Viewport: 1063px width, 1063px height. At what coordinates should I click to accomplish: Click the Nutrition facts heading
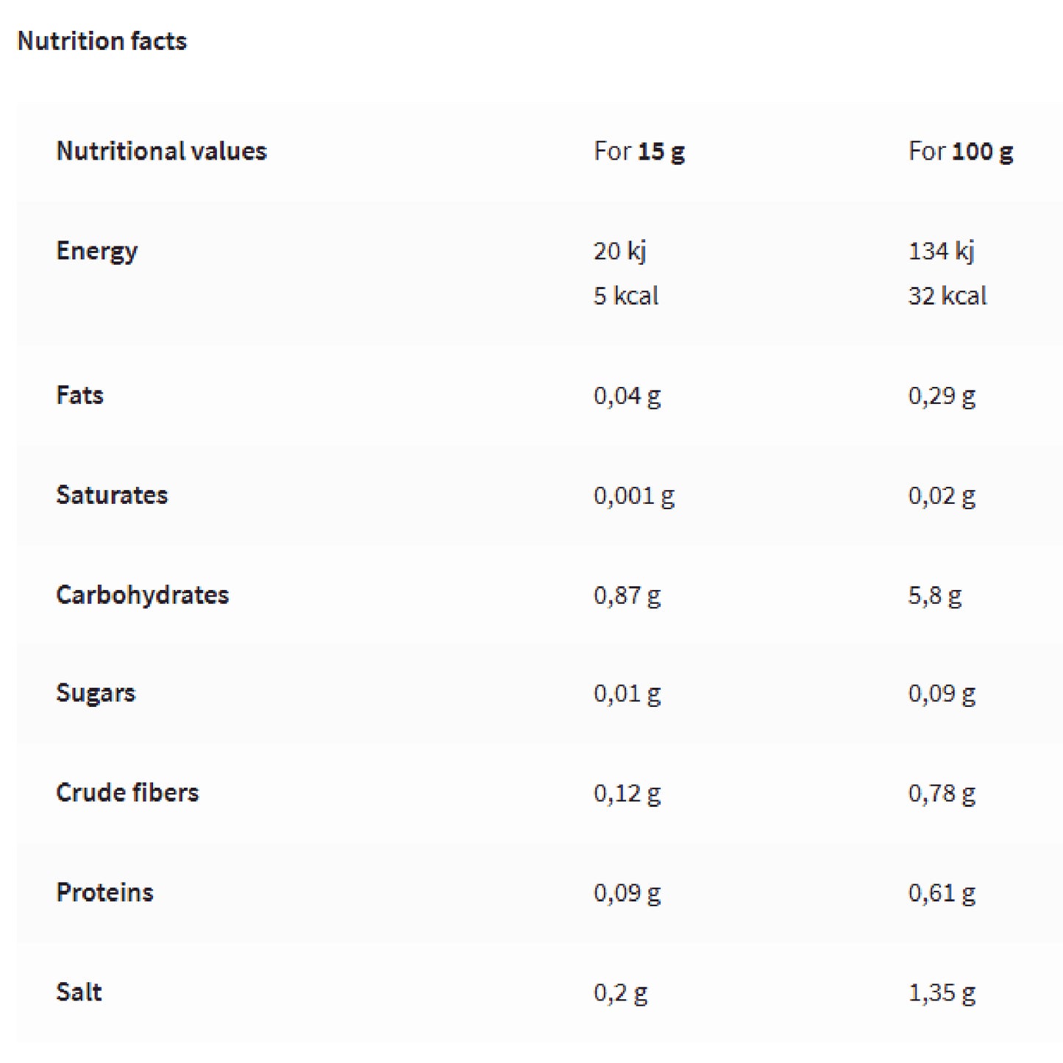102,41
